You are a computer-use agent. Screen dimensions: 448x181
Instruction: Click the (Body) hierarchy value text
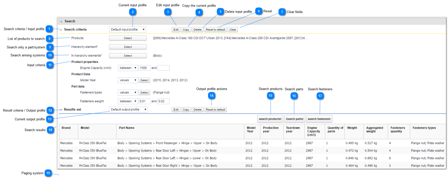(x=157, y=56)
